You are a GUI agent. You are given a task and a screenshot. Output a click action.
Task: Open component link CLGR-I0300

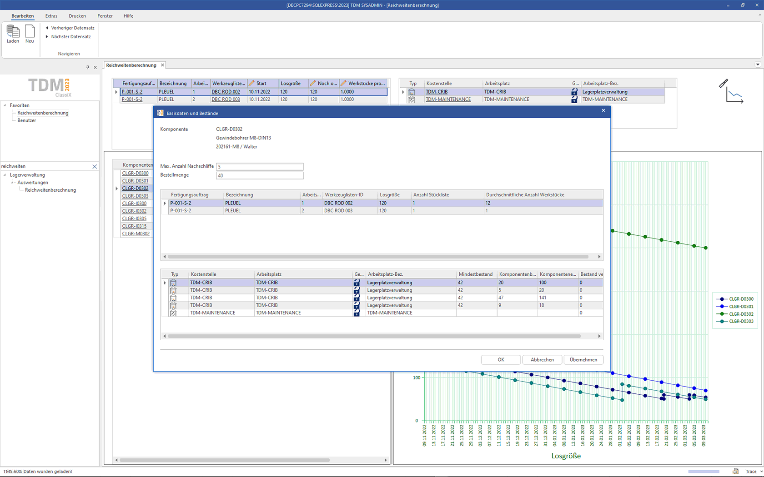[x=134, y=204]
